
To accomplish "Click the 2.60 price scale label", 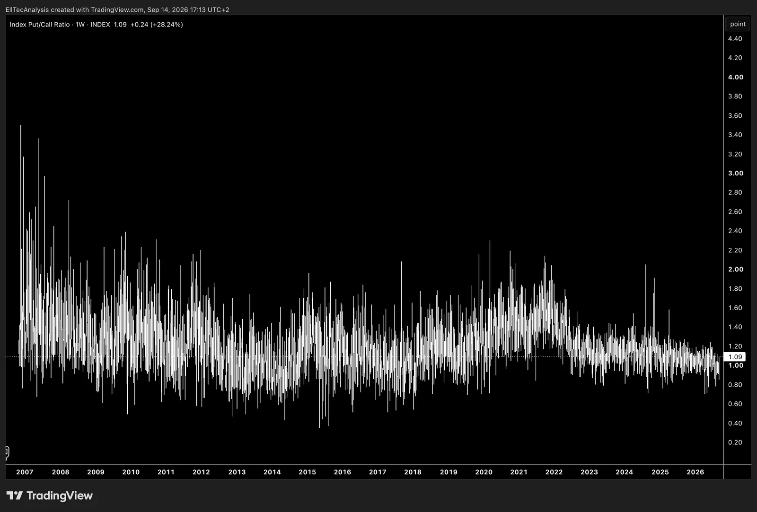I will [x=735, y=212].
